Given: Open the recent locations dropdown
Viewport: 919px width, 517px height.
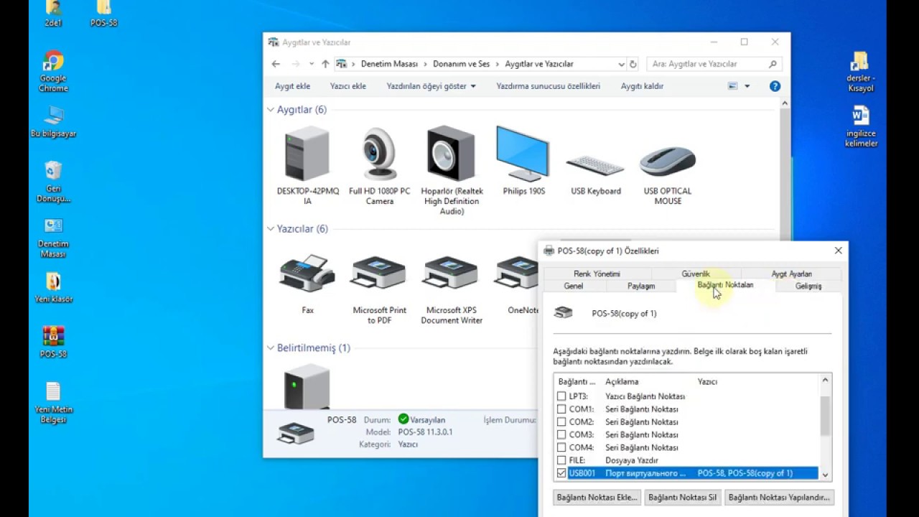Looking at the screenshot, I should click(311, 64).
